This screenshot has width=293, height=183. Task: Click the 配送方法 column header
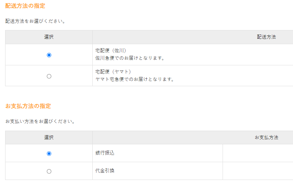coord(266,37)
